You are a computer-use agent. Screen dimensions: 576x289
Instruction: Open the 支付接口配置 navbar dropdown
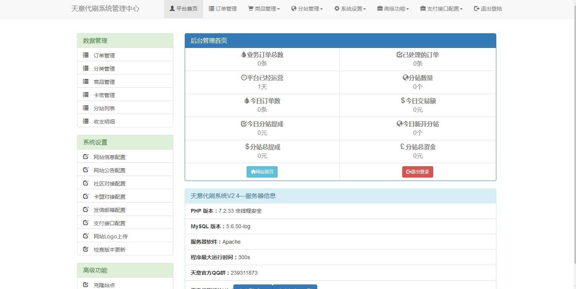[x=441, y=9]
